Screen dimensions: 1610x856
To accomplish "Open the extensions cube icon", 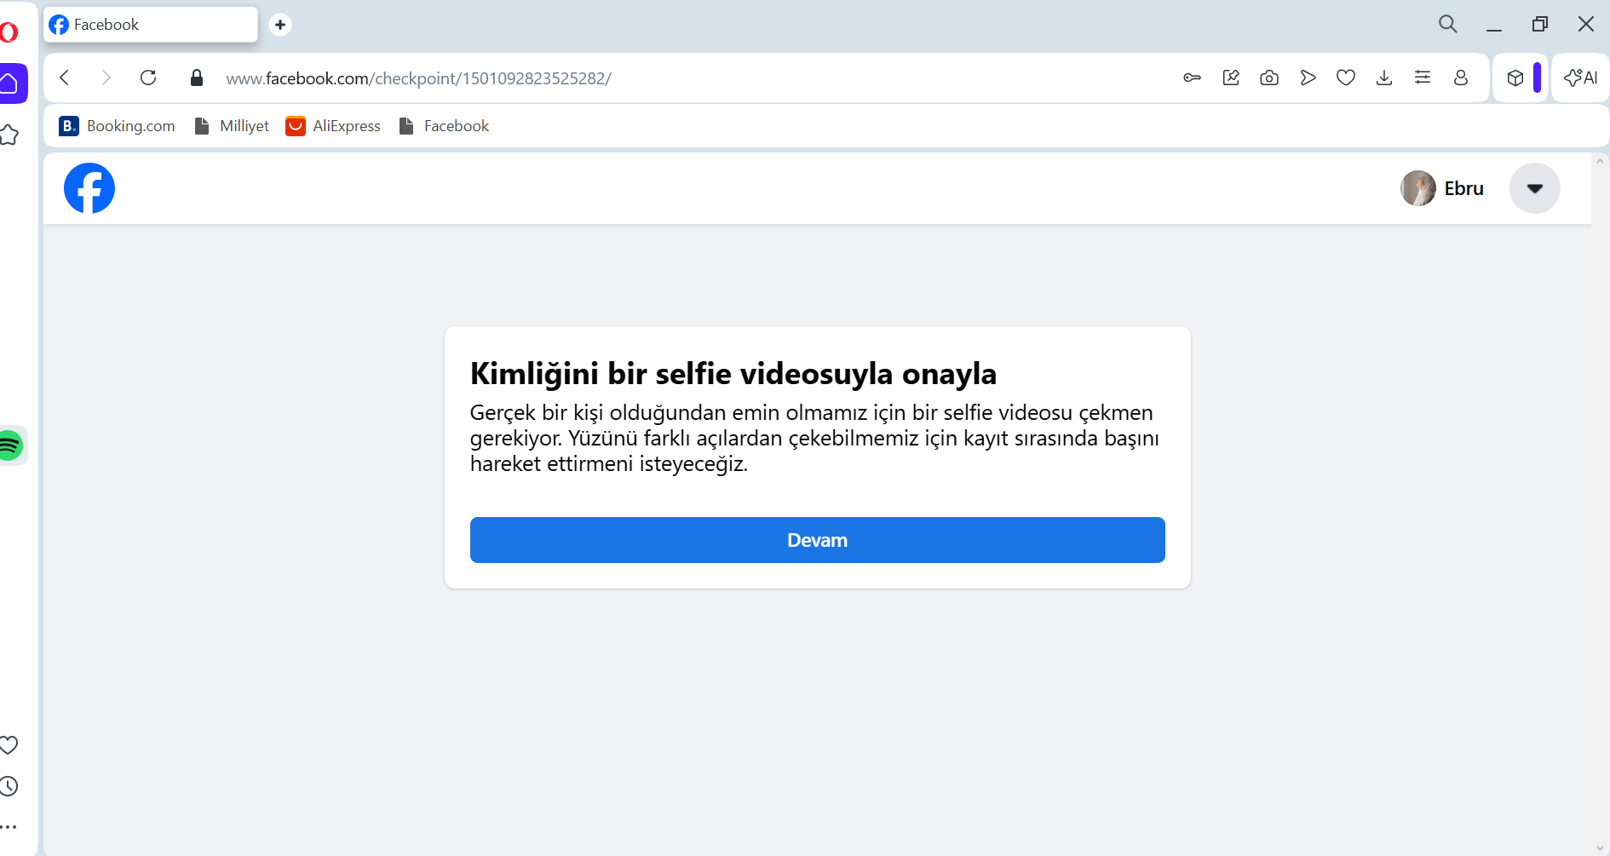I will pyautogui.click(x=1515, y=78).
